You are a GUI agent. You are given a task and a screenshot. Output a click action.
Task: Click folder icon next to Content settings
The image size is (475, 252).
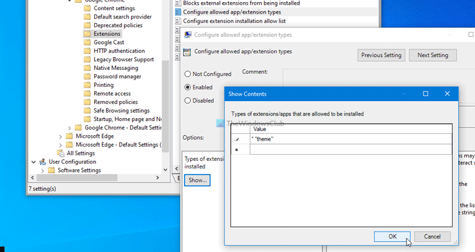(88, 8)
